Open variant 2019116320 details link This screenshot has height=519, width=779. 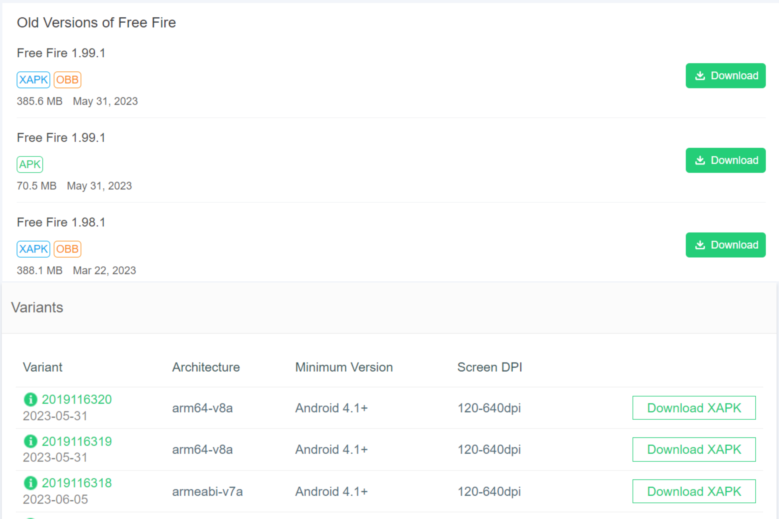pyautogui.click(x=77, y=399)
